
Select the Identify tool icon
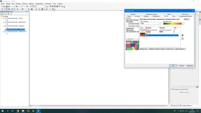pyautogui.click(x=32, y=9)
